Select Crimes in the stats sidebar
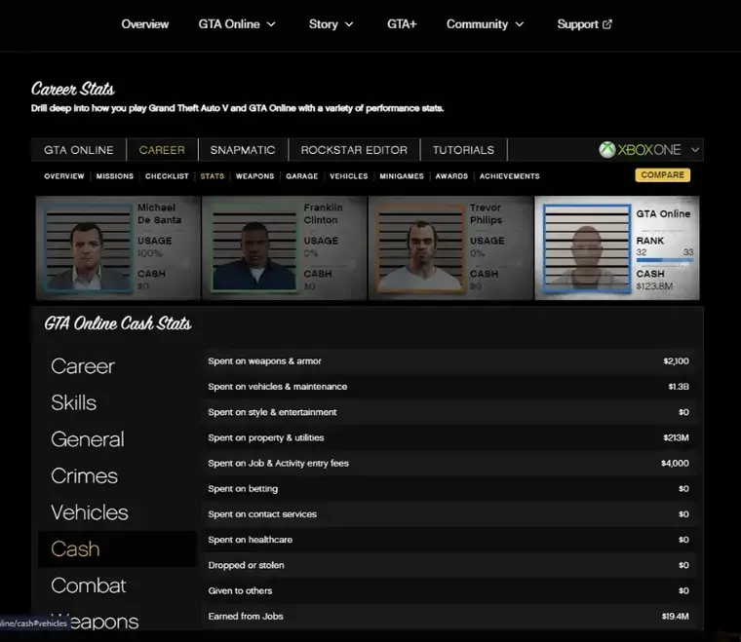The width and height of the screenshot is (741, 642). (85, 476)
